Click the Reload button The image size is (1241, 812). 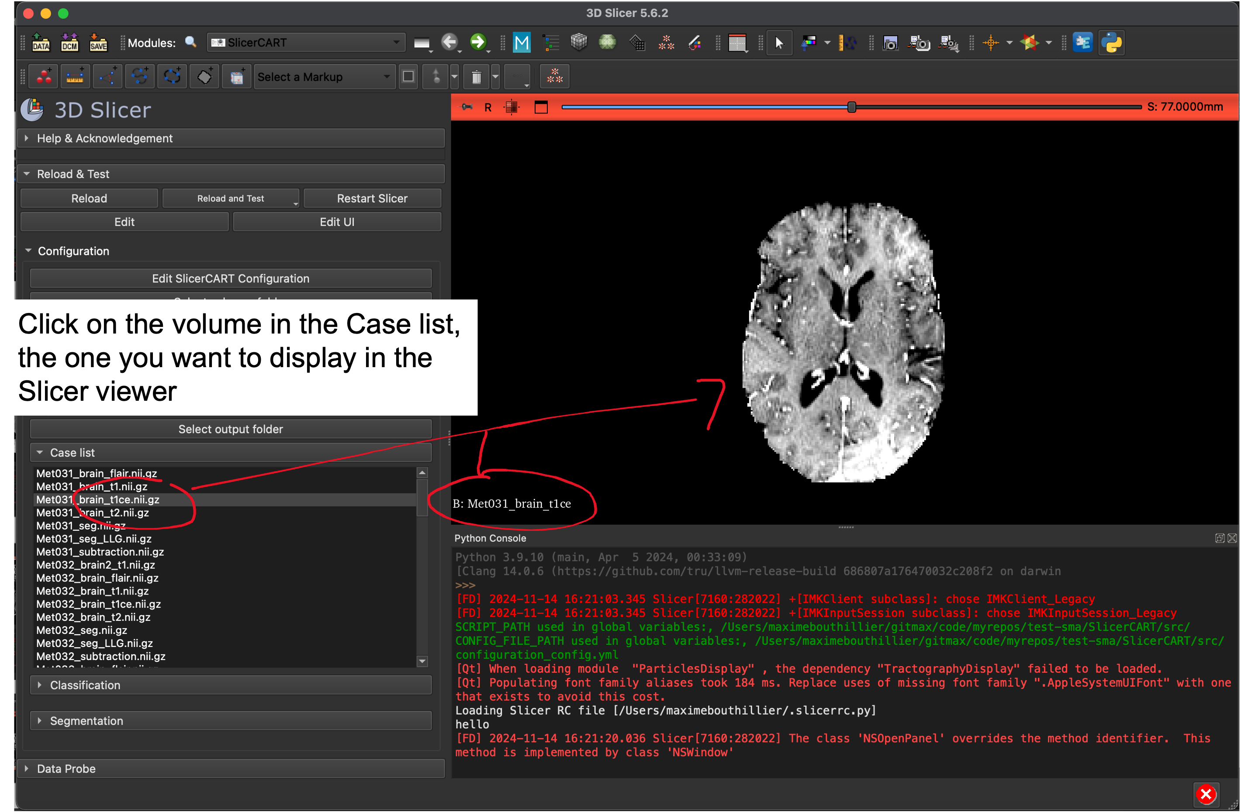89,198
